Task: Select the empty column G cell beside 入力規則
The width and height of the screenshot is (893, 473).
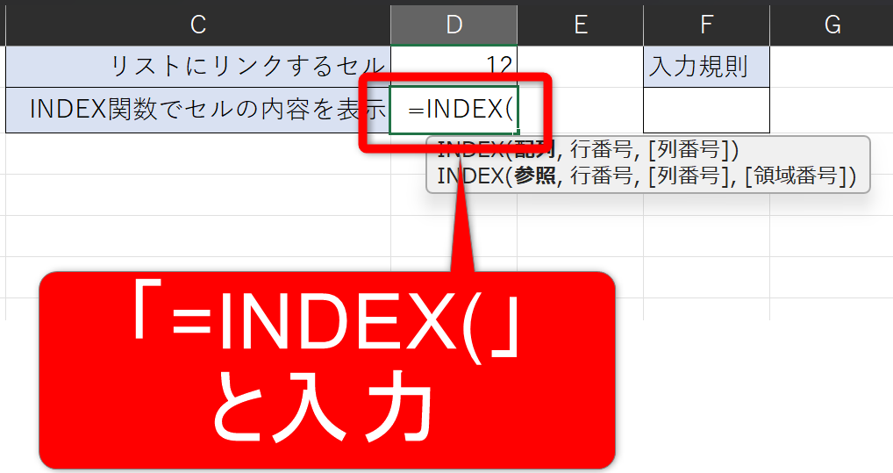Action: (x=832, y=66)
